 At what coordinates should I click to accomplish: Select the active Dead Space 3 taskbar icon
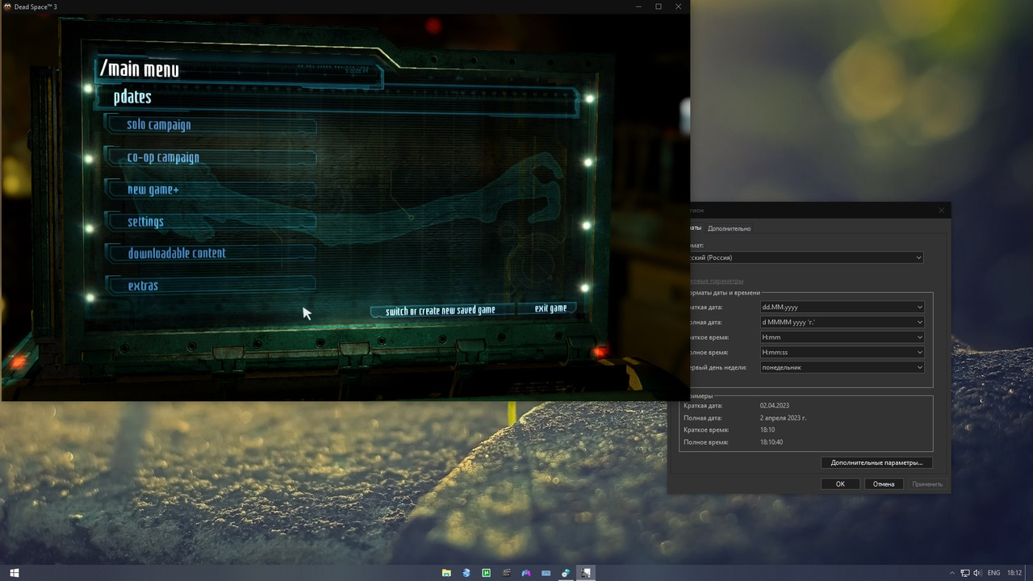(x=586, y=573)
